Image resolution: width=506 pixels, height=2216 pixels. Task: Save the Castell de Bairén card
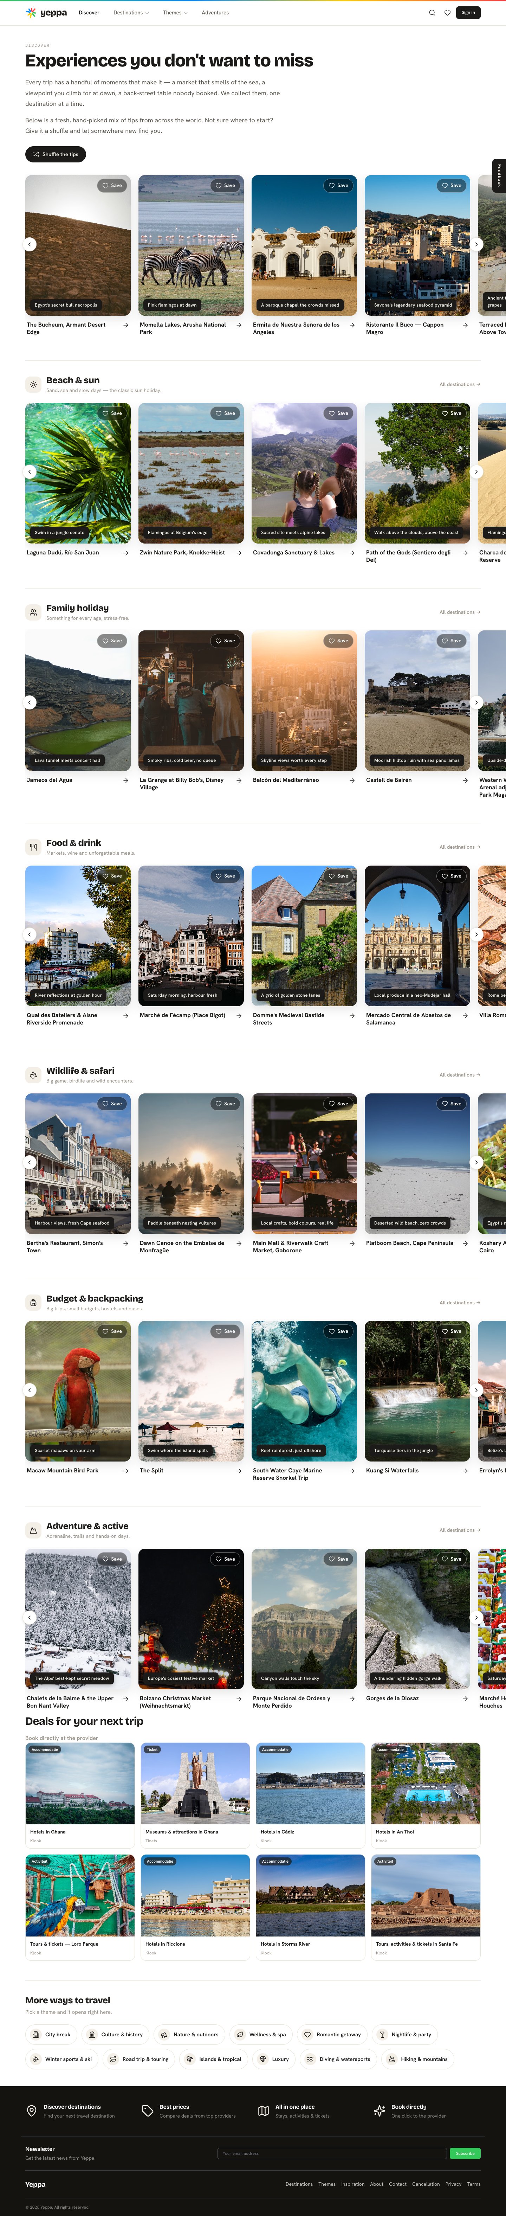click(451, 641)
